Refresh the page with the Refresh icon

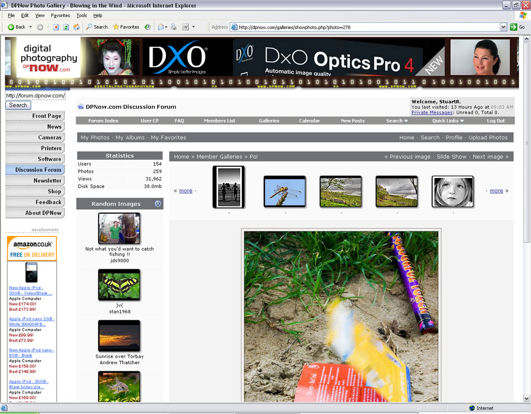click(66, 27)
